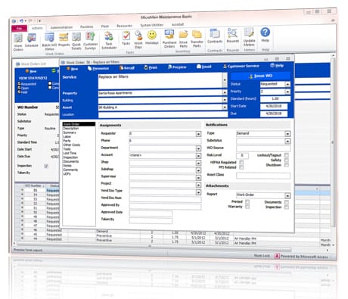The height and width of the screenshot is (299, 348).
Task: Open Batch WO Status in ribbon
Action: (x=49, y=42)
